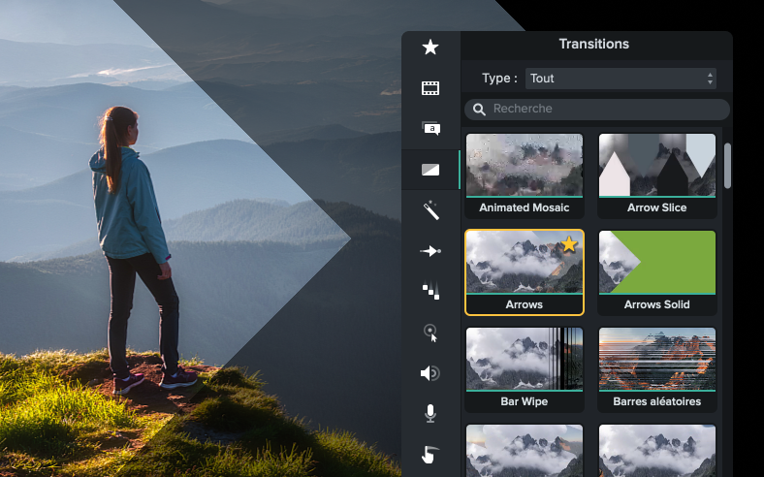The height and width of the screenshot is (477, 764).
Task: Expand the Type dropdown set to Tout
Action: (621, 78)
